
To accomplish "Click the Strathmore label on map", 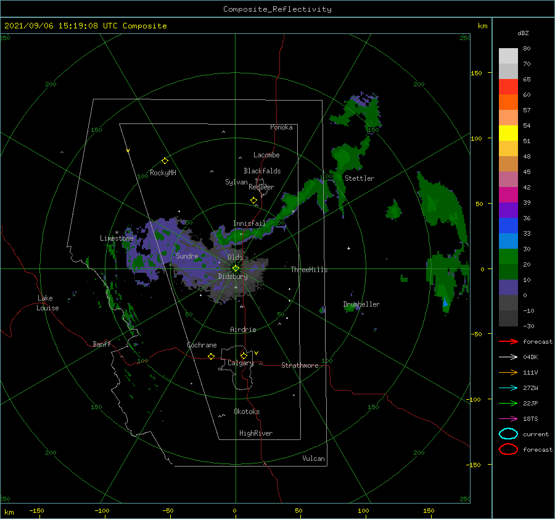I will point(300,365).
